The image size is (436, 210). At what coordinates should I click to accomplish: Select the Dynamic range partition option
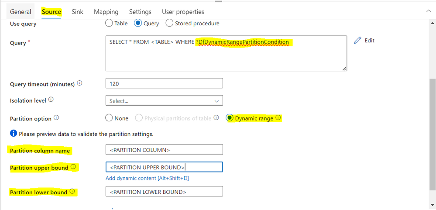(x=230, y=118)
